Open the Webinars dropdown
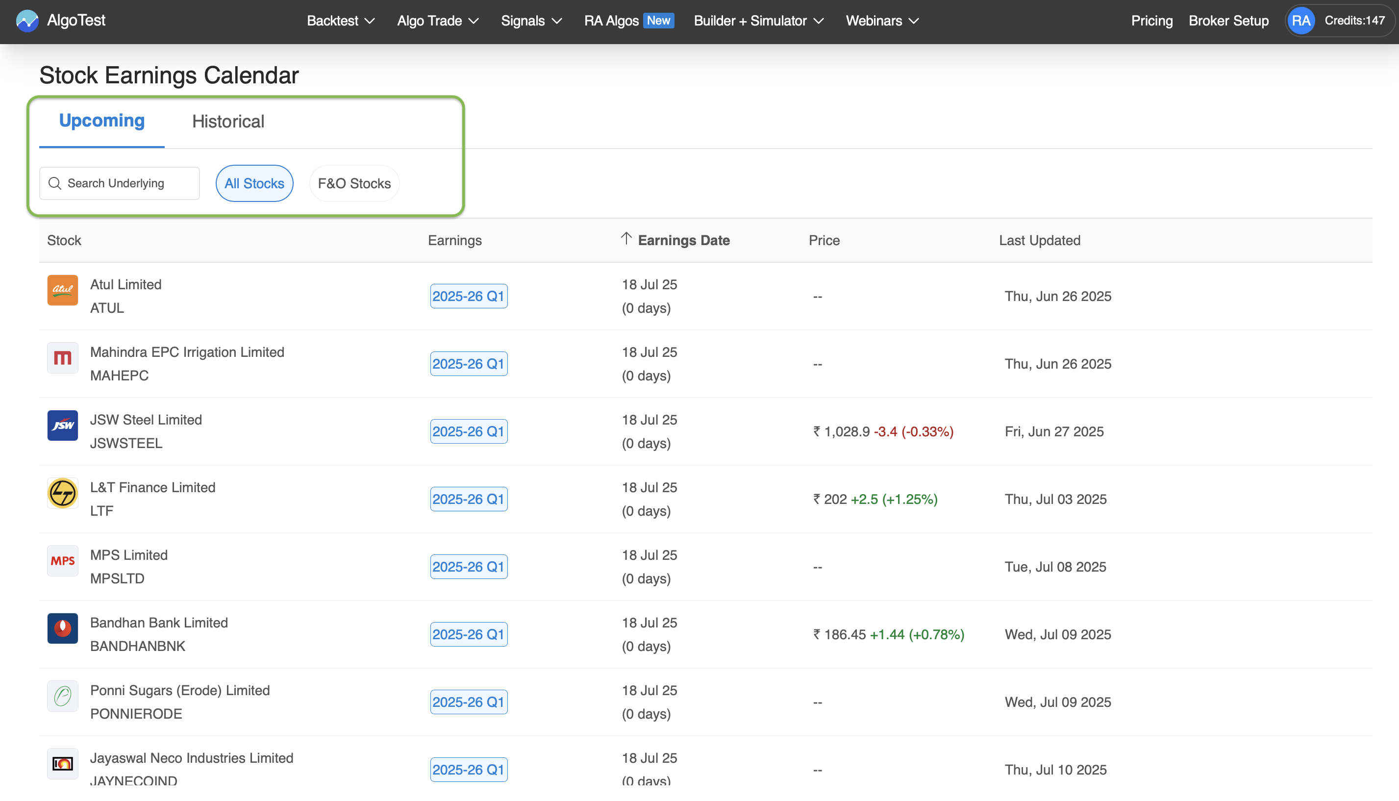The height and width of the screenshot is (801, 1399). tap(882, 21)
